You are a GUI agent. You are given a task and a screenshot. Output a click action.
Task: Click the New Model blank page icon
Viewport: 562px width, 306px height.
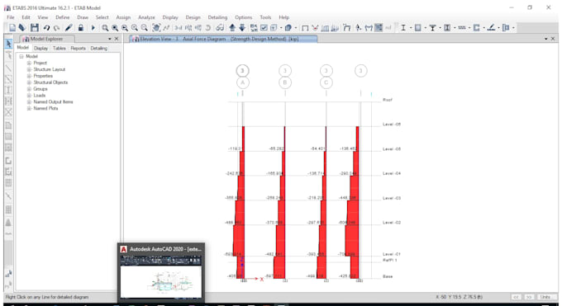[12, 27]
